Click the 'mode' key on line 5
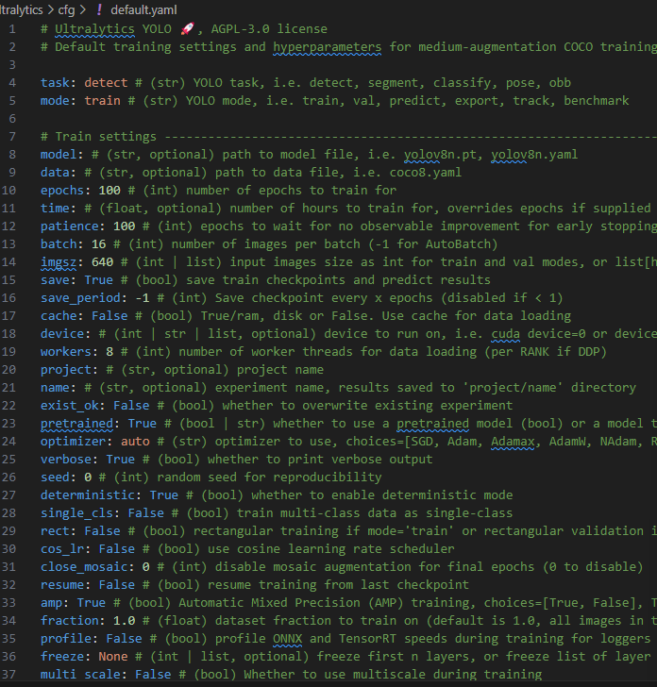The width and height of the screenshot is (657, 687). (55, 101)
